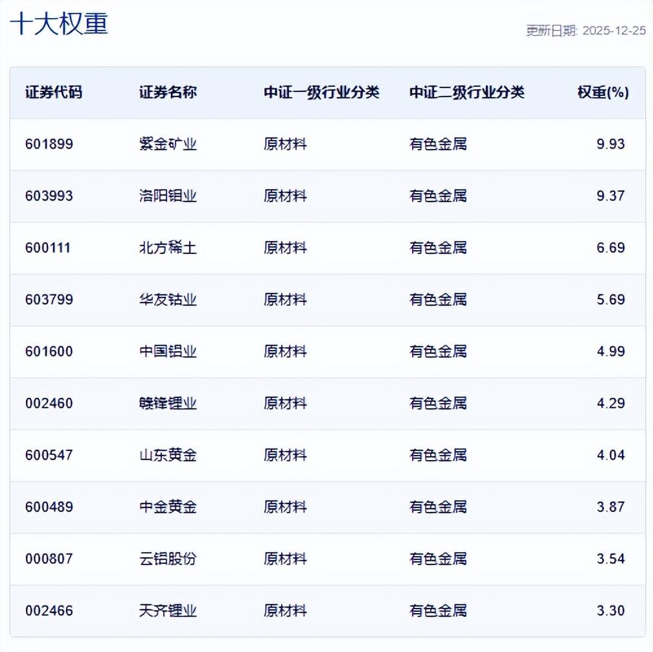The image size is (653, 652).
Task: Click weight value 4.99
Action: [x=610, y=351]
